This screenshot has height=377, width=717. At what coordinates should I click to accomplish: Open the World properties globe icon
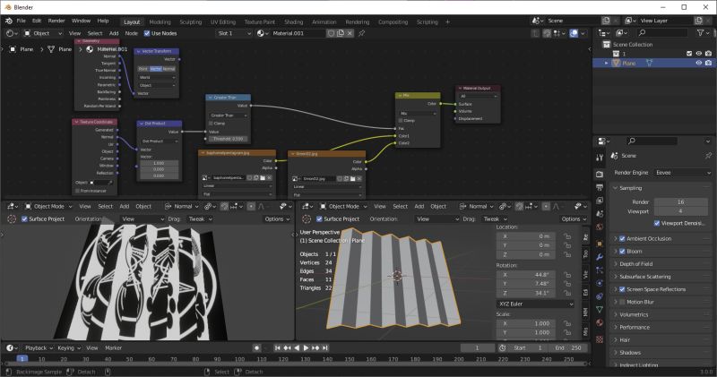pos(600,227)
